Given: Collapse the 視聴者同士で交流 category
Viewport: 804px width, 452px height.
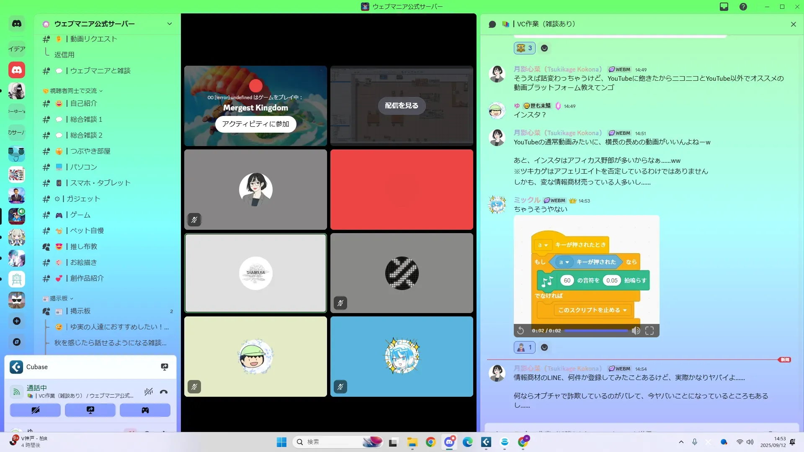Looking at the screenshot, I should [73, 91].
